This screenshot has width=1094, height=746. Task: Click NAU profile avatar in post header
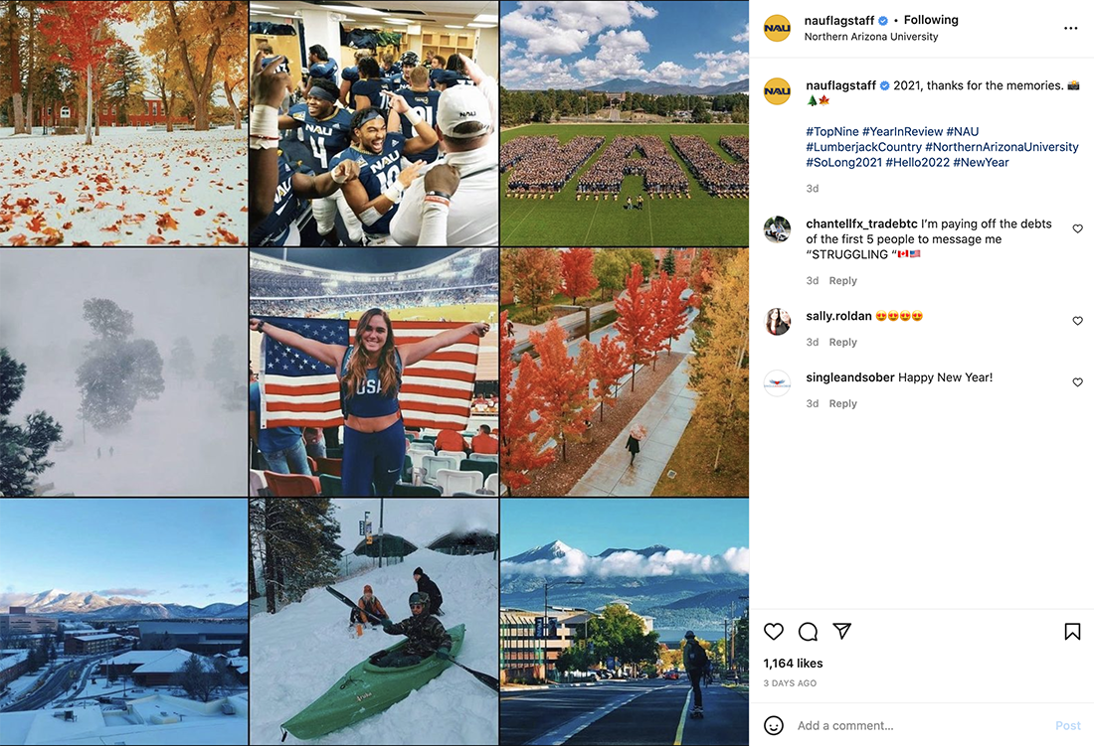(x=777, y=28)
